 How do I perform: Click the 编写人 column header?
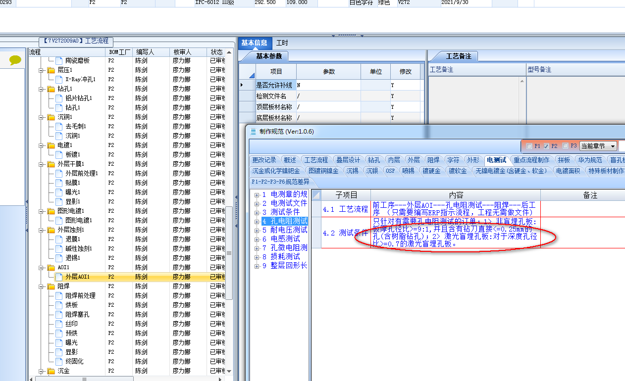152,52
